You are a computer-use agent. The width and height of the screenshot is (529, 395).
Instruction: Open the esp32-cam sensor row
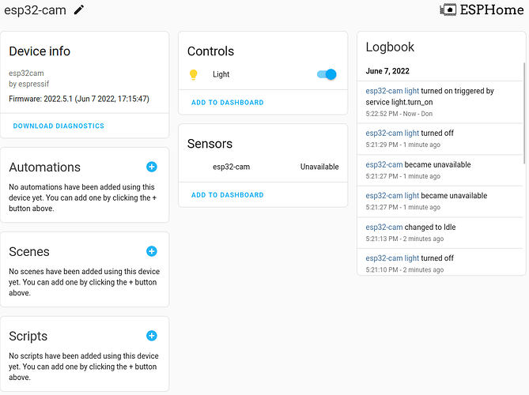click(263, 167)
